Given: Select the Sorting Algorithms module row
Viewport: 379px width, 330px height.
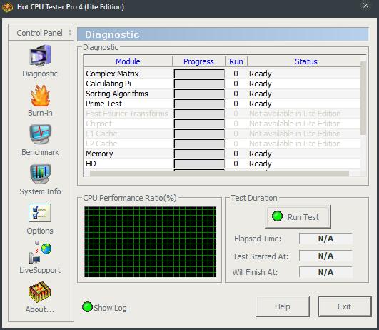Looking at the screenshot, I should click(x=222, y=94).
